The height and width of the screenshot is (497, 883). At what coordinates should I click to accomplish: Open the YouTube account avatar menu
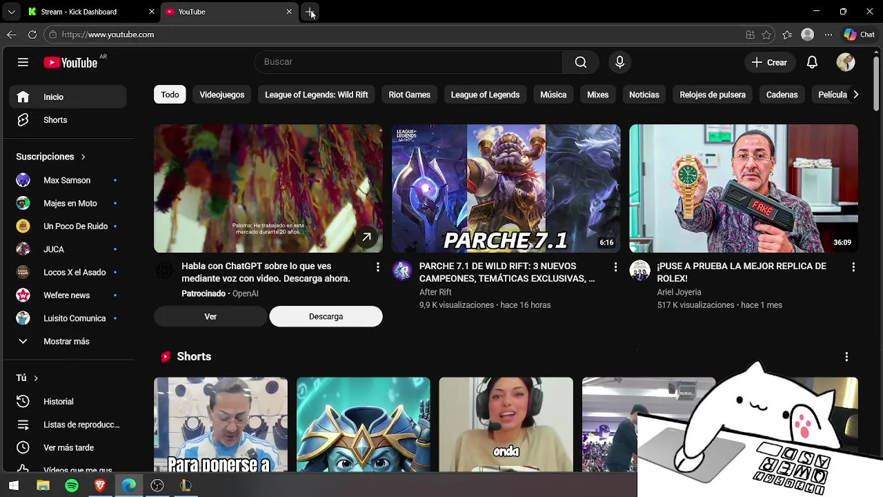point(846,62)
